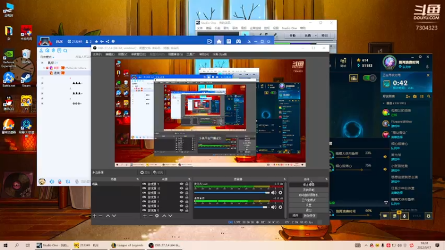The width and height of the screenshot is (445, 250).
Task: Show hidden system tray icons chevron
Action: (366, 246)
